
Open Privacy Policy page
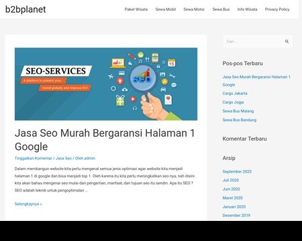click(x=277, y=9)
